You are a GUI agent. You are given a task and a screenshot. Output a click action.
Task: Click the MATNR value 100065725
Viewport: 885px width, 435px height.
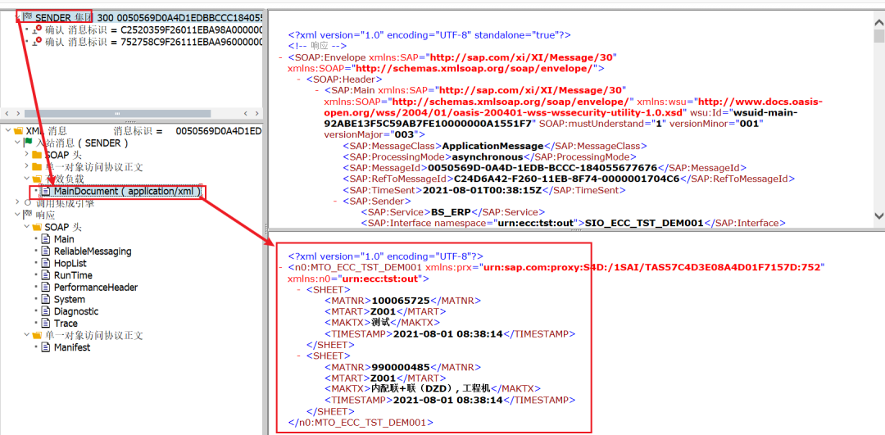(x=400, y=301)
